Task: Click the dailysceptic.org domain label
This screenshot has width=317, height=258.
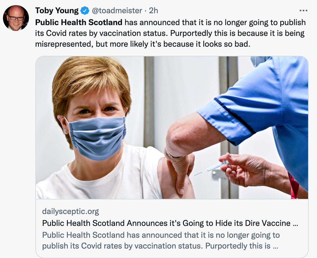Action: 70,211
